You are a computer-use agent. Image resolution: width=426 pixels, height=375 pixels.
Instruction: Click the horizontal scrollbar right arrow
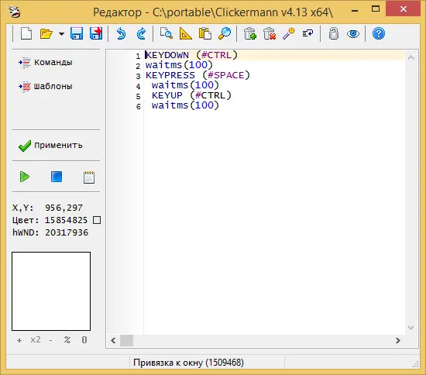[398, 340]
